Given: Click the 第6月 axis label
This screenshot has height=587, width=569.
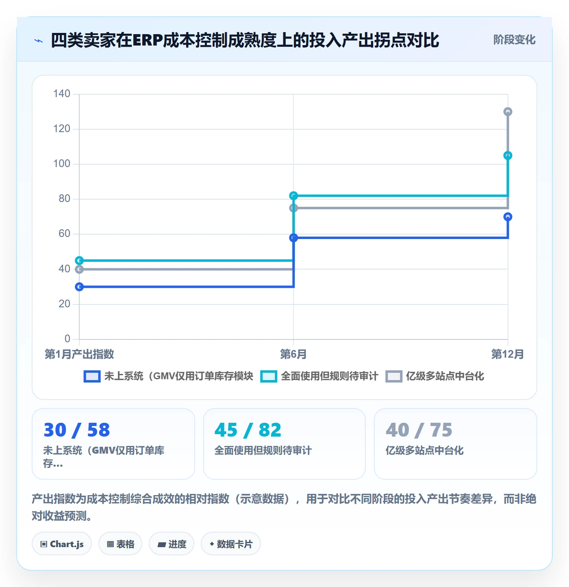Looking at the screenshot, I should (293, 354).
